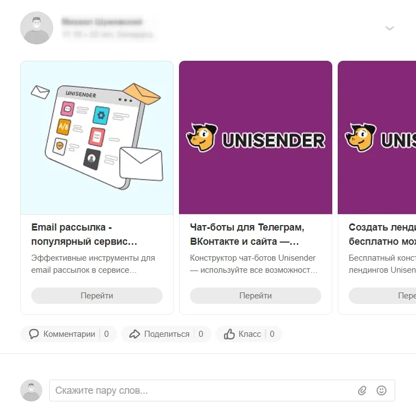Click your avatar beside comment field
Image resolution: width=416 pixels, height=414 pixels.
coord(31,390)
